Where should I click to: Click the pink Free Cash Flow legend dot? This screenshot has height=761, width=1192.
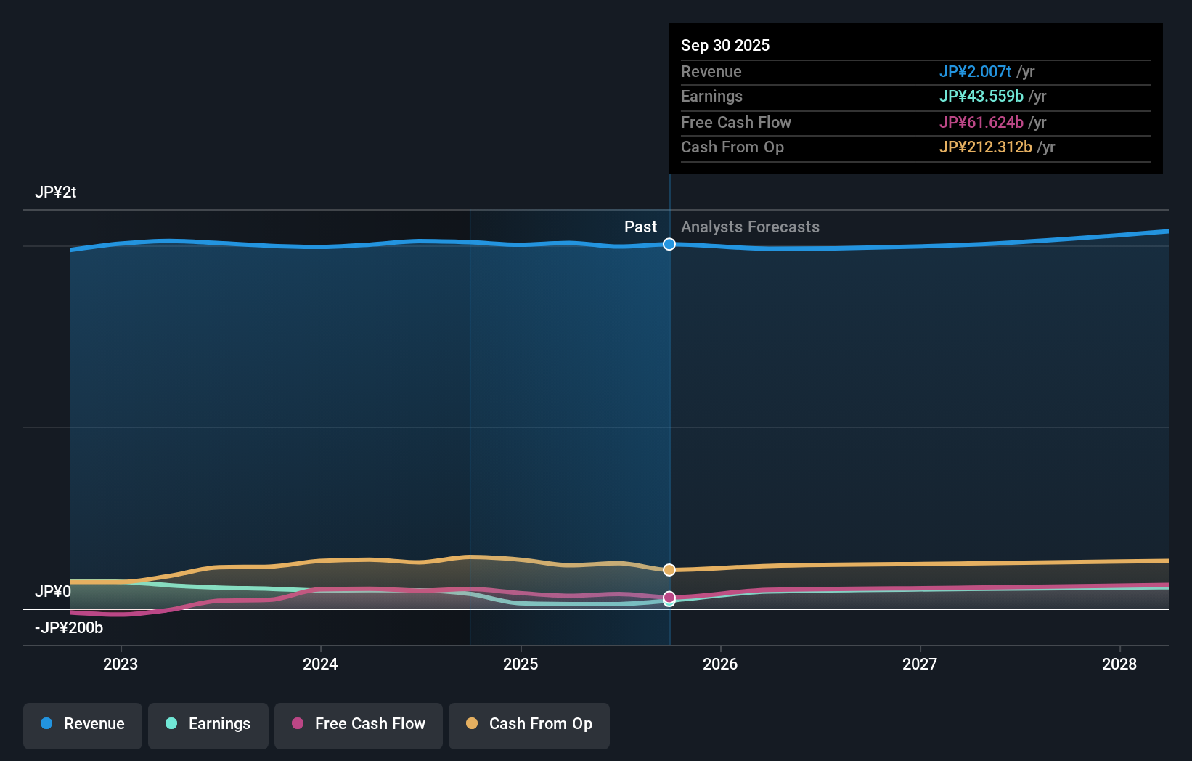(x=297, y=724)
